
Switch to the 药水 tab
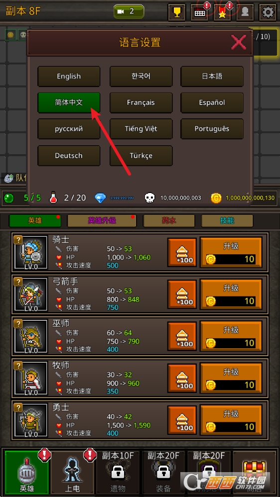tap(169, 221)
